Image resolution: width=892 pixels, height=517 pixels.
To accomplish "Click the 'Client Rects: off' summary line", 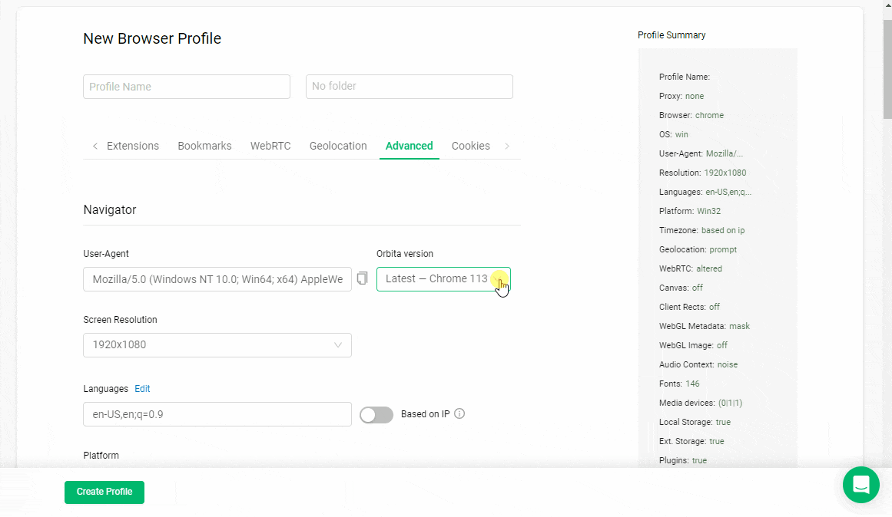I will click(x=689, y=307).
